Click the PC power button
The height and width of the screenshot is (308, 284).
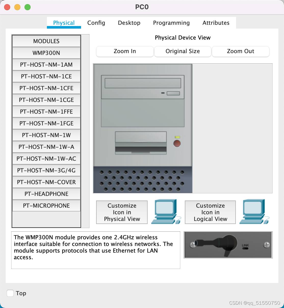tap(177, 143)
